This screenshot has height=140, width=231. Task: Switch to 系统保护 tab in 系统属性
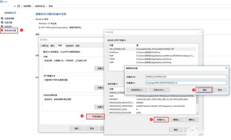[70, 46]
